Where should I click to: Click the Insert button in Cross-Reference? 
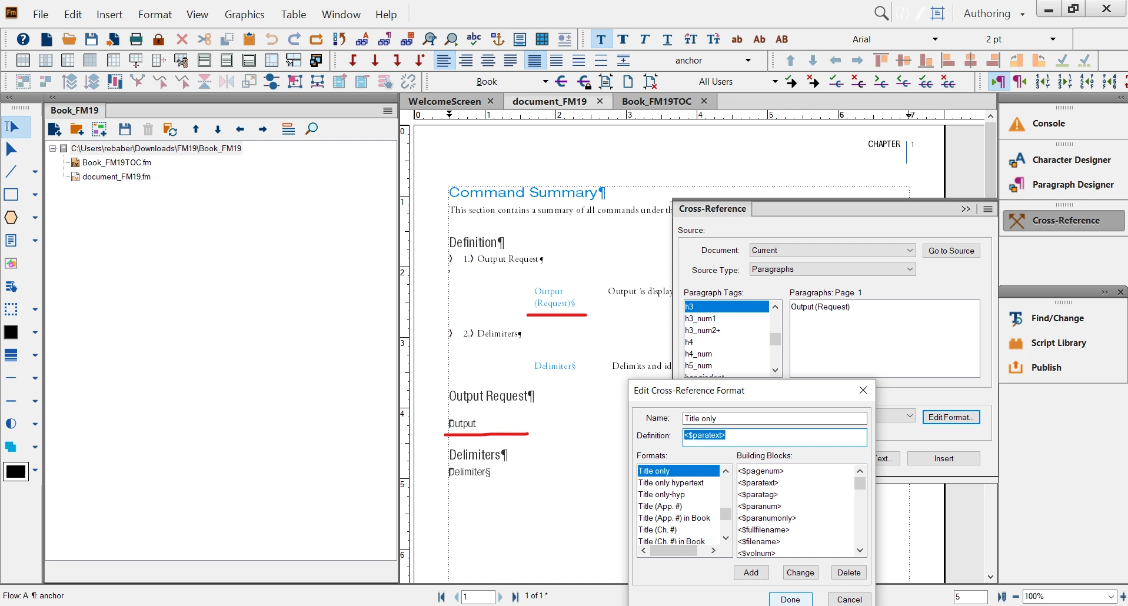click(943, 459)
